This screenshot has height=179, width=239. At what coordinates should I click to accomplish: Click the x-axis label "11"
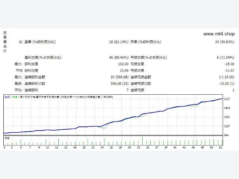(x=47, y=147)
